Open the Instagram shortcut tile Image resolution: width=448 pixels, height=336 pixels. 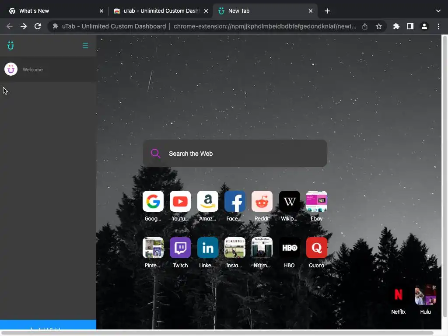pyautogui.click(x=235, y=248)
